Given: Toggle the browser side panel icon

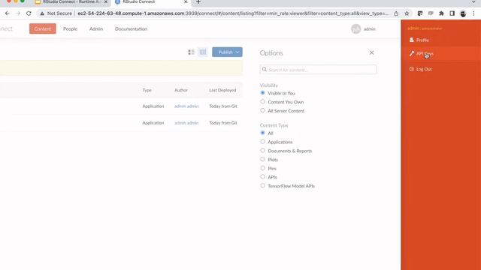Looking at the screenshot, I should pyautogui.click(x=452, y=13).
